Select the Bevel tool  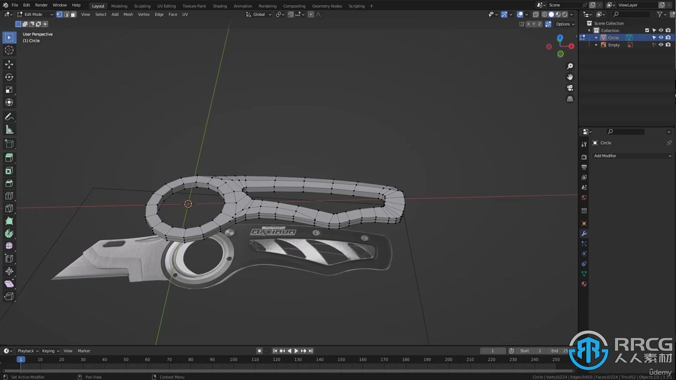9,183
